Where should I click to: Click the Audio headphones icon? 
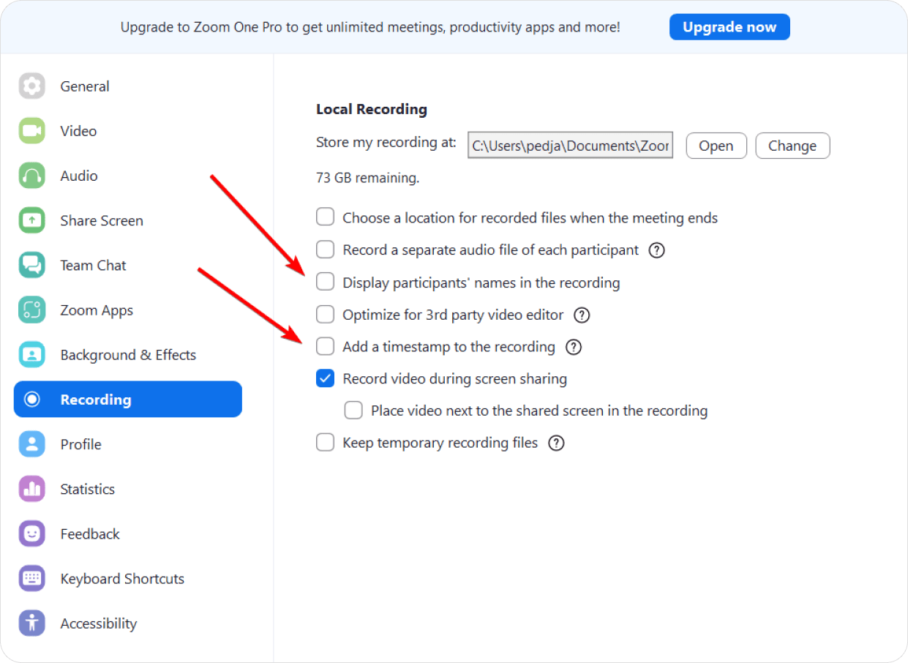click(32, 176)
